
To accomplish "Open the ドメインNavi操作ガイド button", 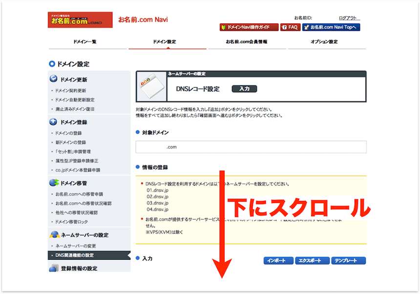I will click(249, 27).
